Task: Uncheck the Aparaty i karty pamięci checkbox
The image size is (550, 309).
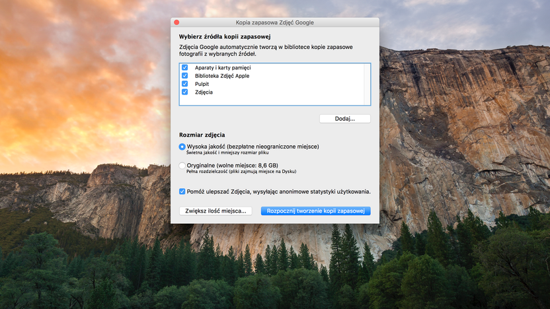Action: [x=185, y=67]
